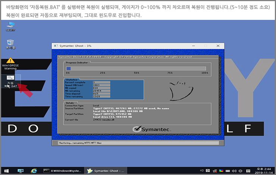Viewport: 276px width, 175px height.
Task: Click the KO language indicator in tray
Action: coord(202,171)
